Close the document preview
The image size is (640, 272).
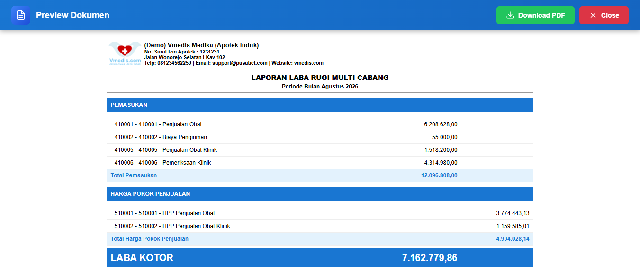click(x=604, y=15)
